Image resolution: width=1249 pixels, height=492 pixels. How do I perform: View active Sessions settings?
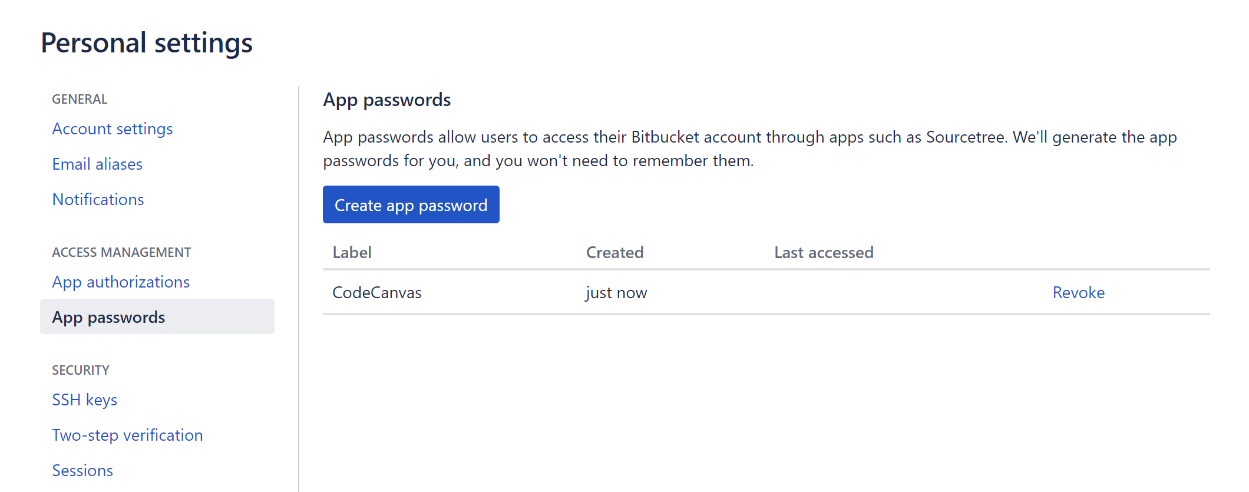tap(82, 470)
